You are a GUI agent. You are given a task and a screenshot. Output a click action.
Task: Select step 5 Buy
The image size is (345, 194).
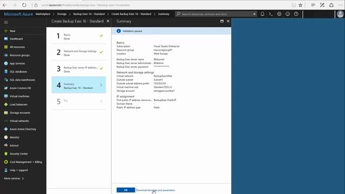point(79,101)
